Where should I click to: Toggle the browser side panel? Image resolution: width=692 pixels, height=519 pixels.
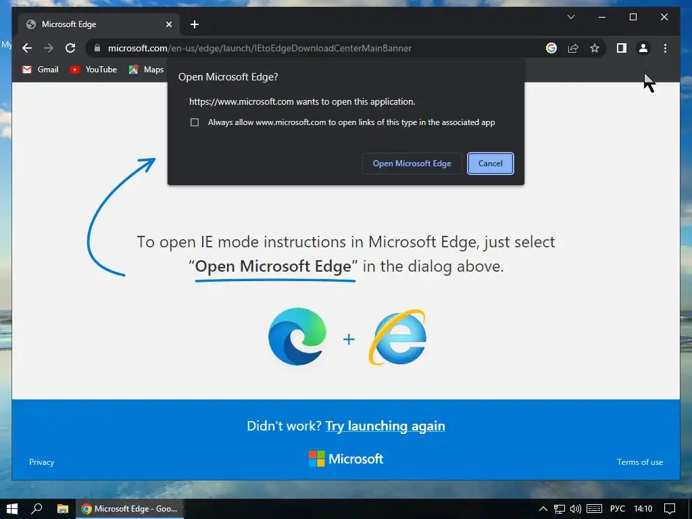pyautogui.click(x=622, y=48)
